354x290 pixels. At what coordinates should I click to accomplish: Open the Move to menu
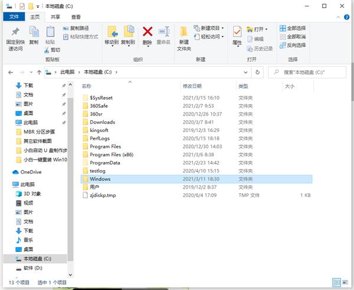[112, 36]
